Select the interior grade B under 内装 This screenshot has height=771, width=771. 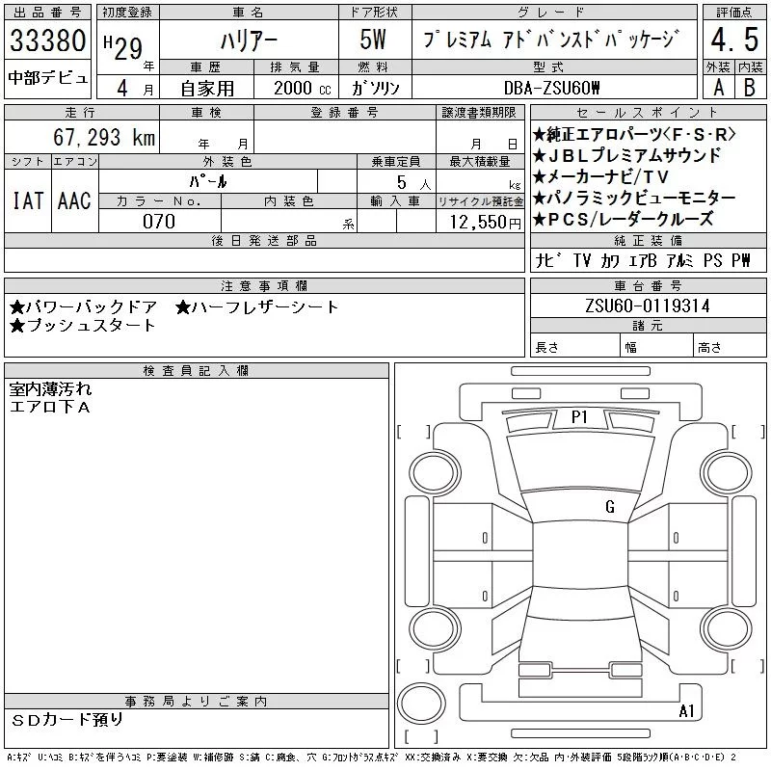pyautogui.click(x=750, y=88)
